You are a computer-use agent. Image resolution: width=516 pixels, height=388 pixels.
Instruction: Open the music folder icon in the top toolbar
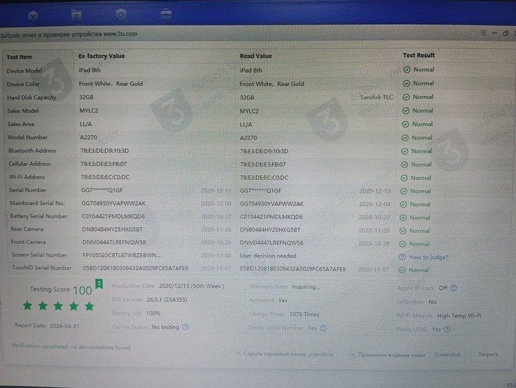tap(77, 15)
